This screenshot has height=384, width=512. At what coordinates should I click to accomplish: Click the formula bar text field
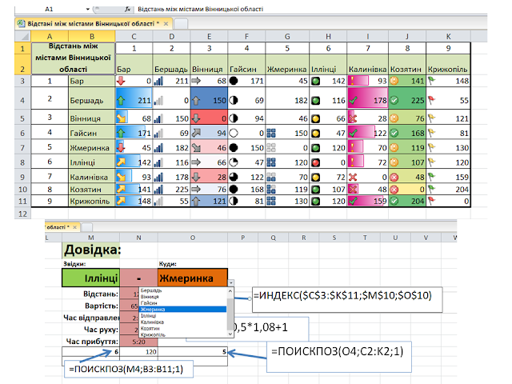(x=310, y=9)
